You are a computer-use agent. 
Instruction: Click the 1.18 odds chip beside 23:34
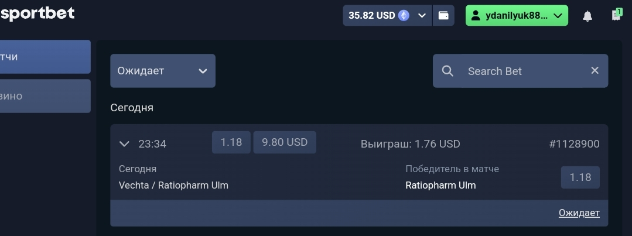(231, 142)
